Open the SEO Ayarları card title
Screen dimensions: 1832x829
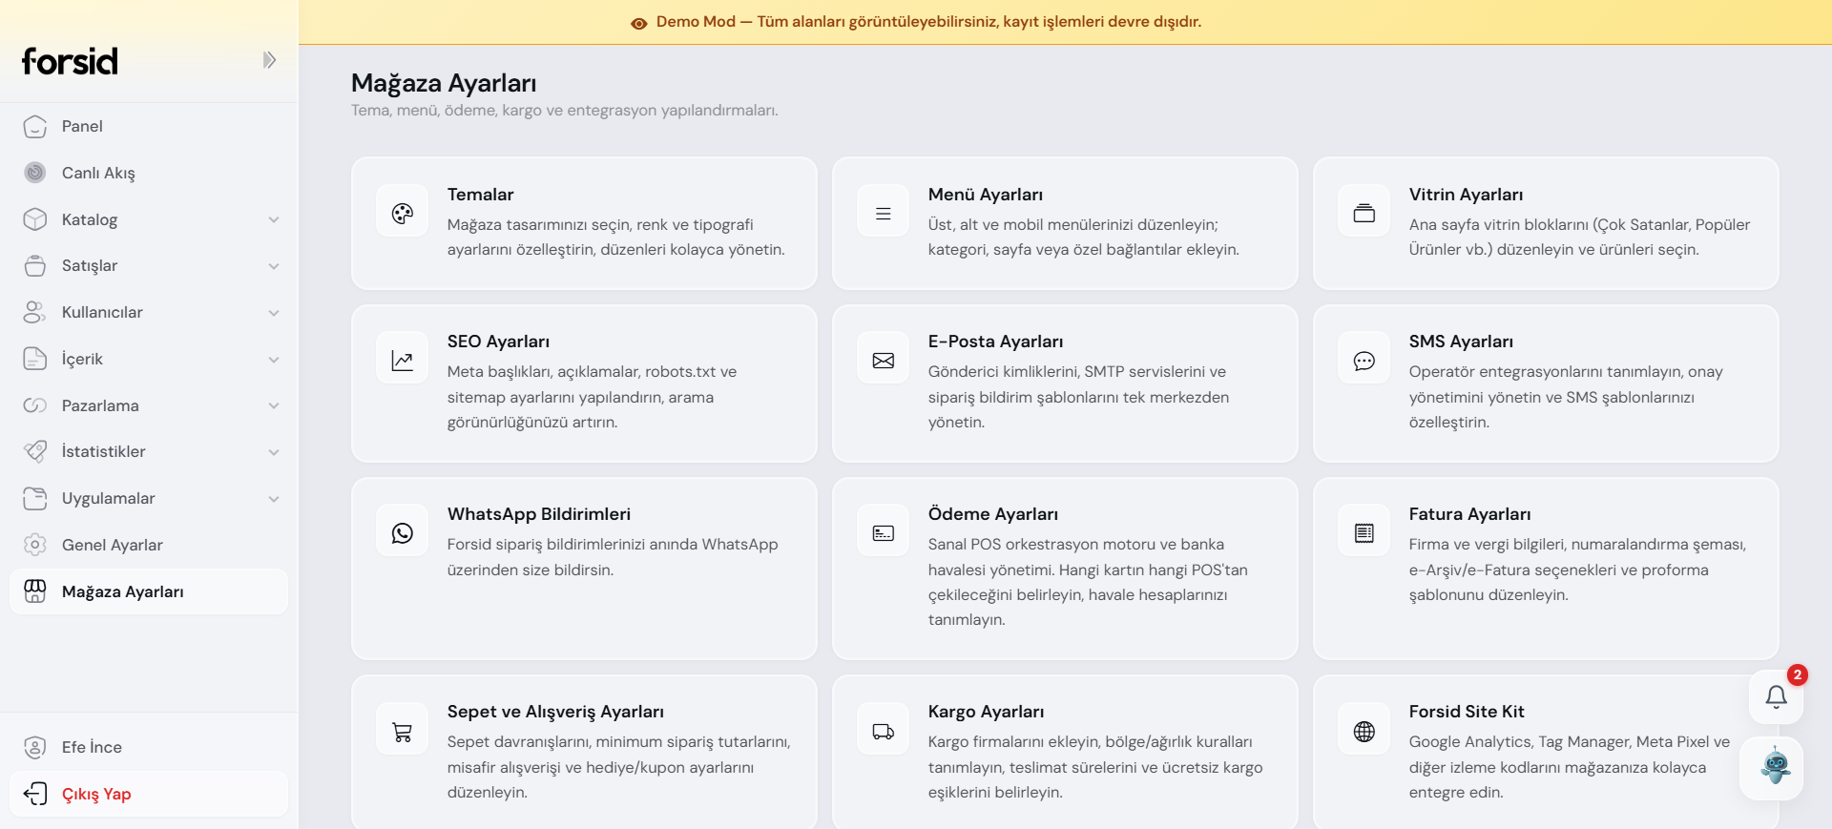(x=498, y=342)
